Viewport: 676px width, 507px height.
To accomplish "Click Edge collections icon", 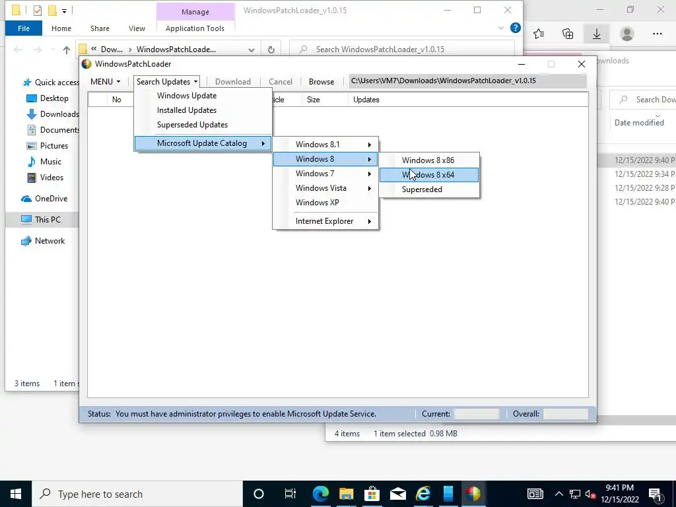I will (x=568, y=34).
